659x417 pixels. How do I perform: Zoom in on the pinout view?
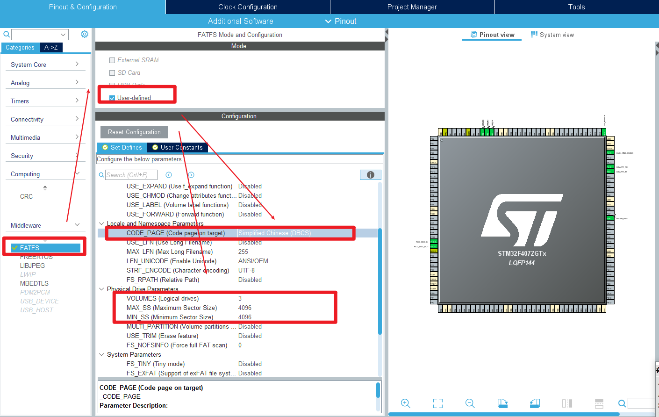click(405, 403)
